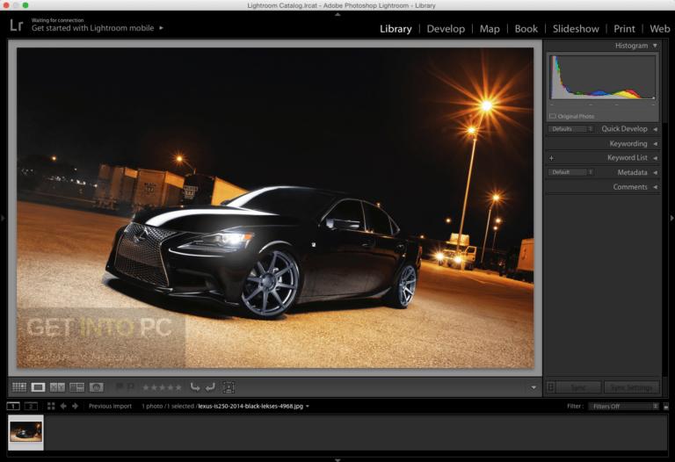Open toolbar content options arrow
The height and width of the screenshot is (462, 675).
(533, 387)
